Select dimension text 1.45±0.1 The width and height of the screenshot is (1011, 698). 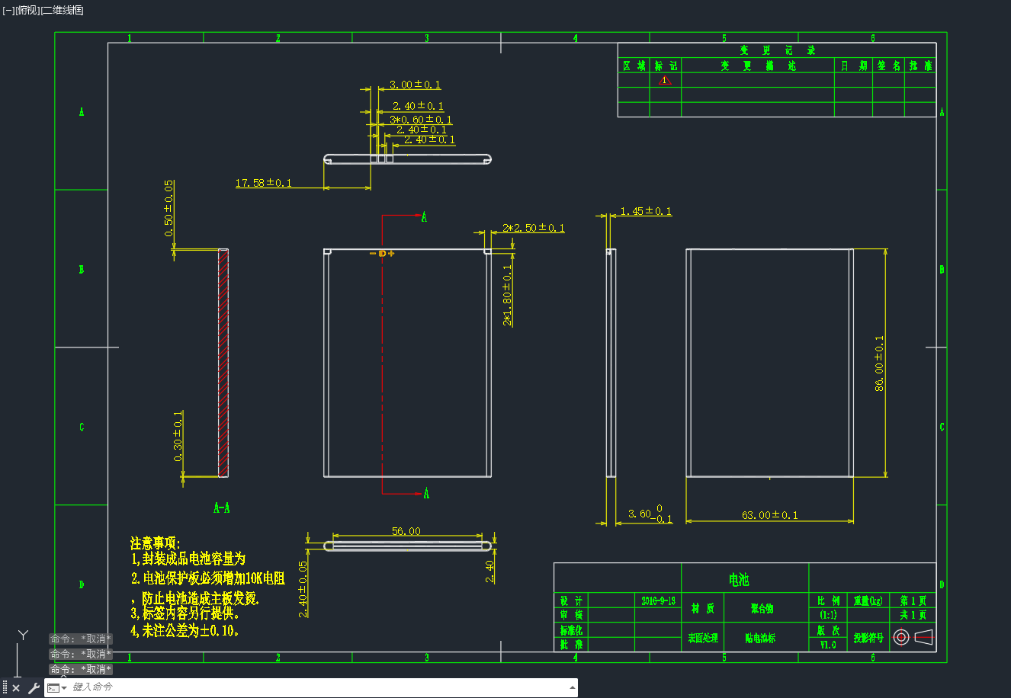coord(646,211)
